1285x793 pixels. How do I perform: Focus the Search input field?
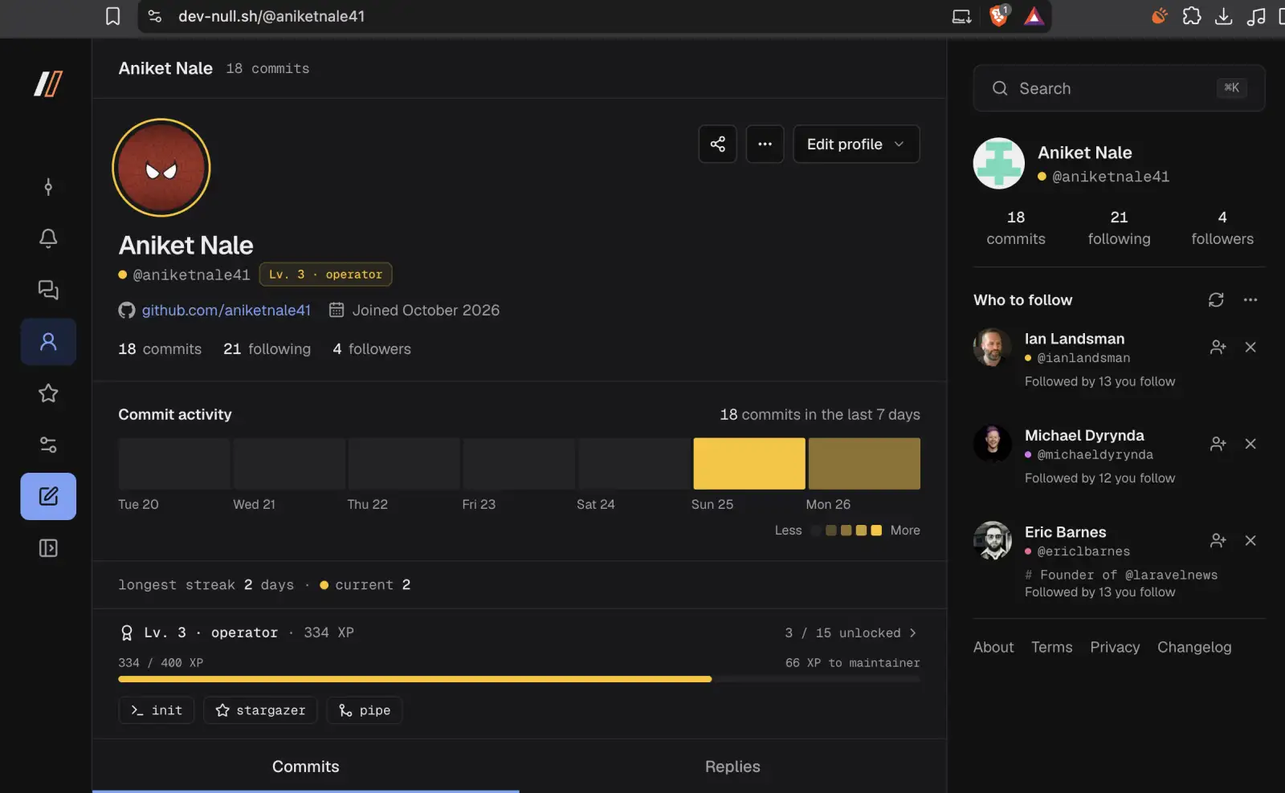pos(1119,88)
